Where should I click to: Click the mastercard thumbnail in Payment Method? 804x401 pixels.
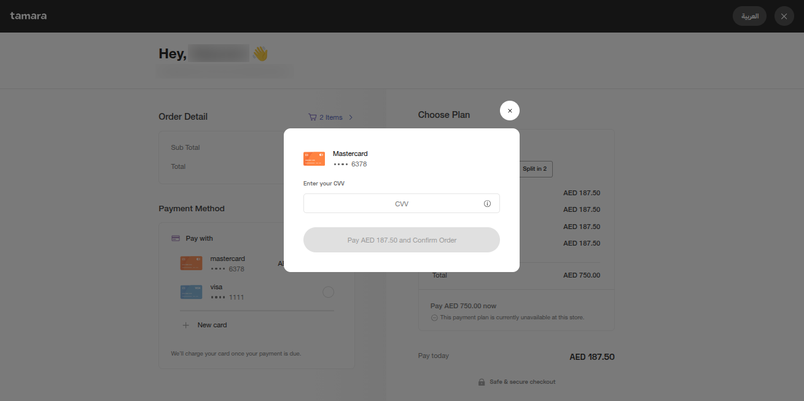click(191, 263)
